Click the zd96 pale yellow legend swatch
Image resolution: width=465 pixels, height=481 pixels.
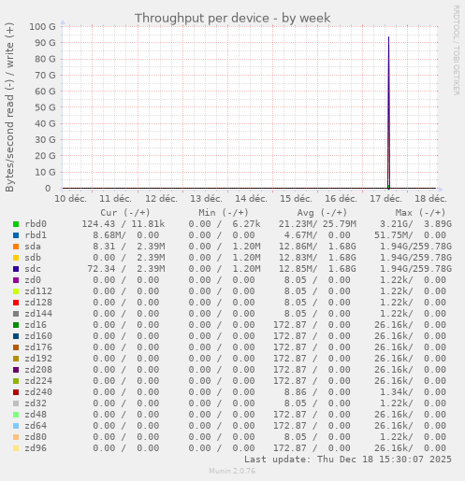click(x=16, y=448)
